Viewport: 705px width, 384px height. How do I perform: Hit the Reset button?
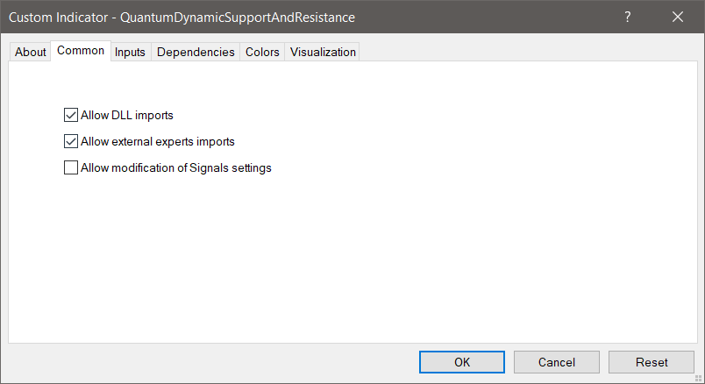pos(652,362)
